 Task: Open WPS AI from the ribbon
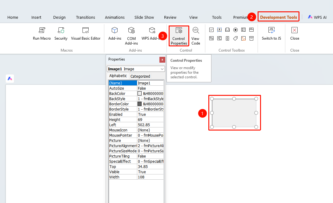tap(317, 18)
